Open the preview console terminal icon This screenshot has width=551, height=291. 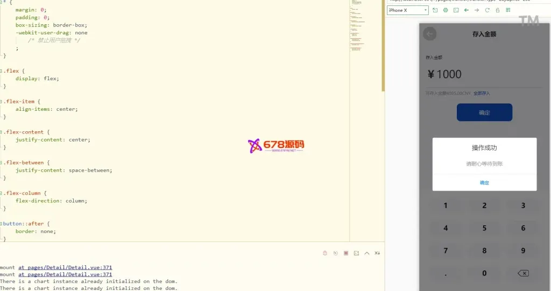(456, 10)
